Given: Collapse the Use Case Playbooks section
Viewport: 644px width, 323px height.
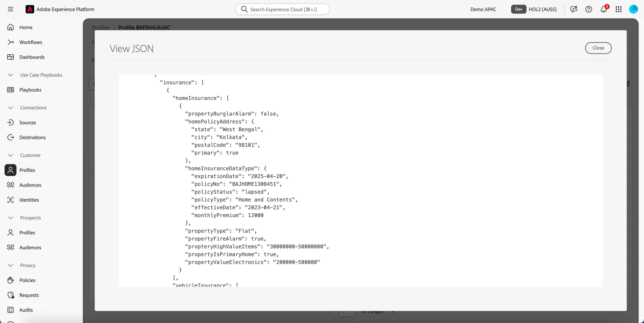Looking at the screenshot, I should point(10,75).
